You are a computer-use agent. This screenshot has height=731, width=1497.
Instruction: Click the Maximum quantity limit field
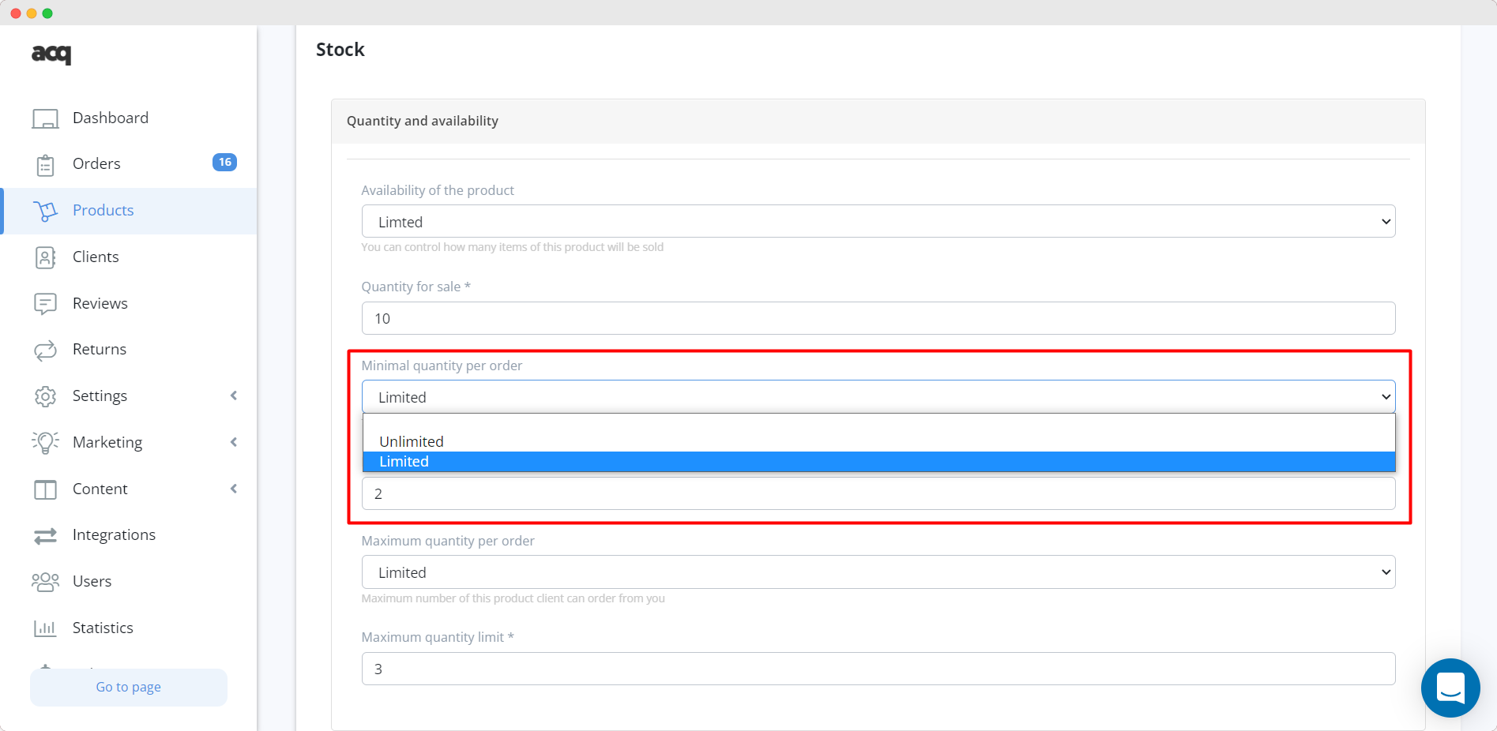tap(878, 669)
